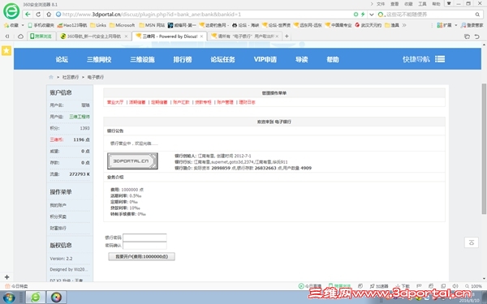Click the 360 browser logo
Screen dimensions: 487x304
[x=11, y=11]
